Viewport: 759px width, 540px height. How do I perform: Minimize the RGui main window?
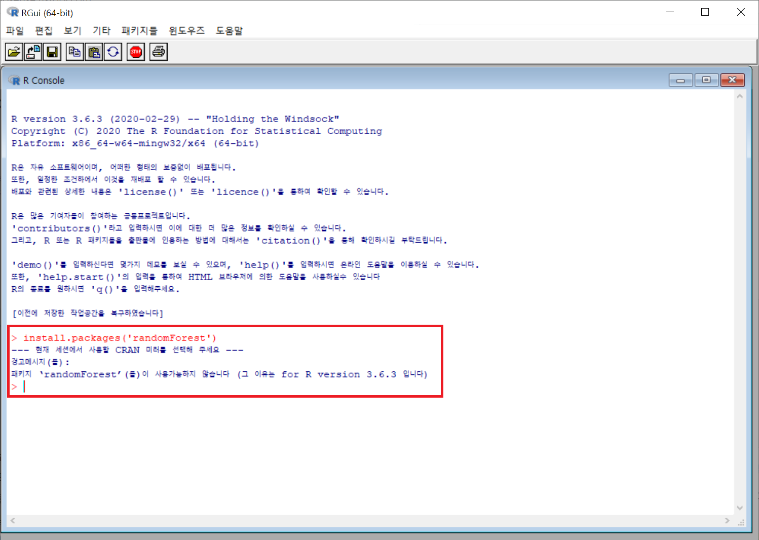coord(670,12)
